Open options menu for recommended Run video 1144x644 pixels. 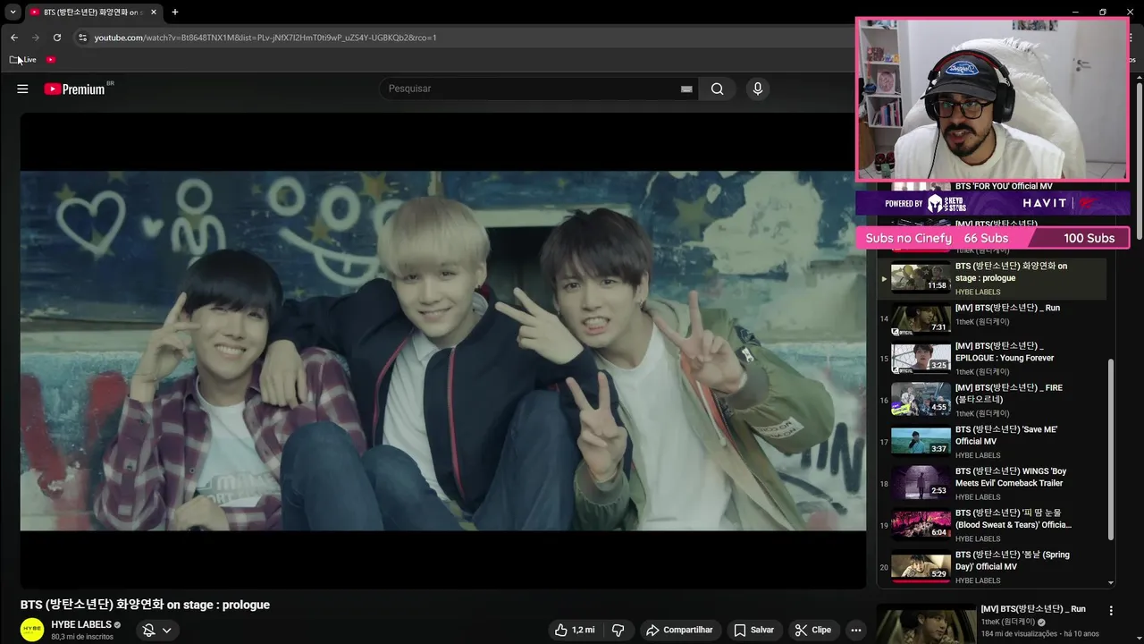click(x=1111, y=611)
